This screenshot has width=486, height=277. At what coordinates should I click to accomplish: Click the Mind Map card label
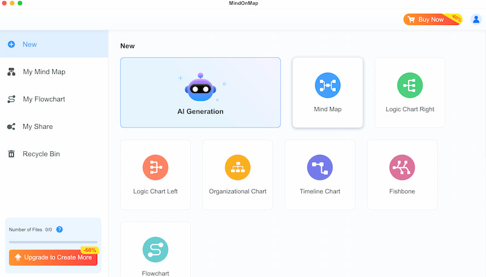pos(327,109)
